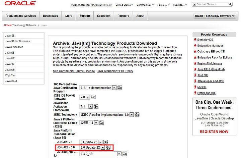Open the 4.1.1 + documentation version dropdown
The image size is (241, 158).
[x=114, y=88]
